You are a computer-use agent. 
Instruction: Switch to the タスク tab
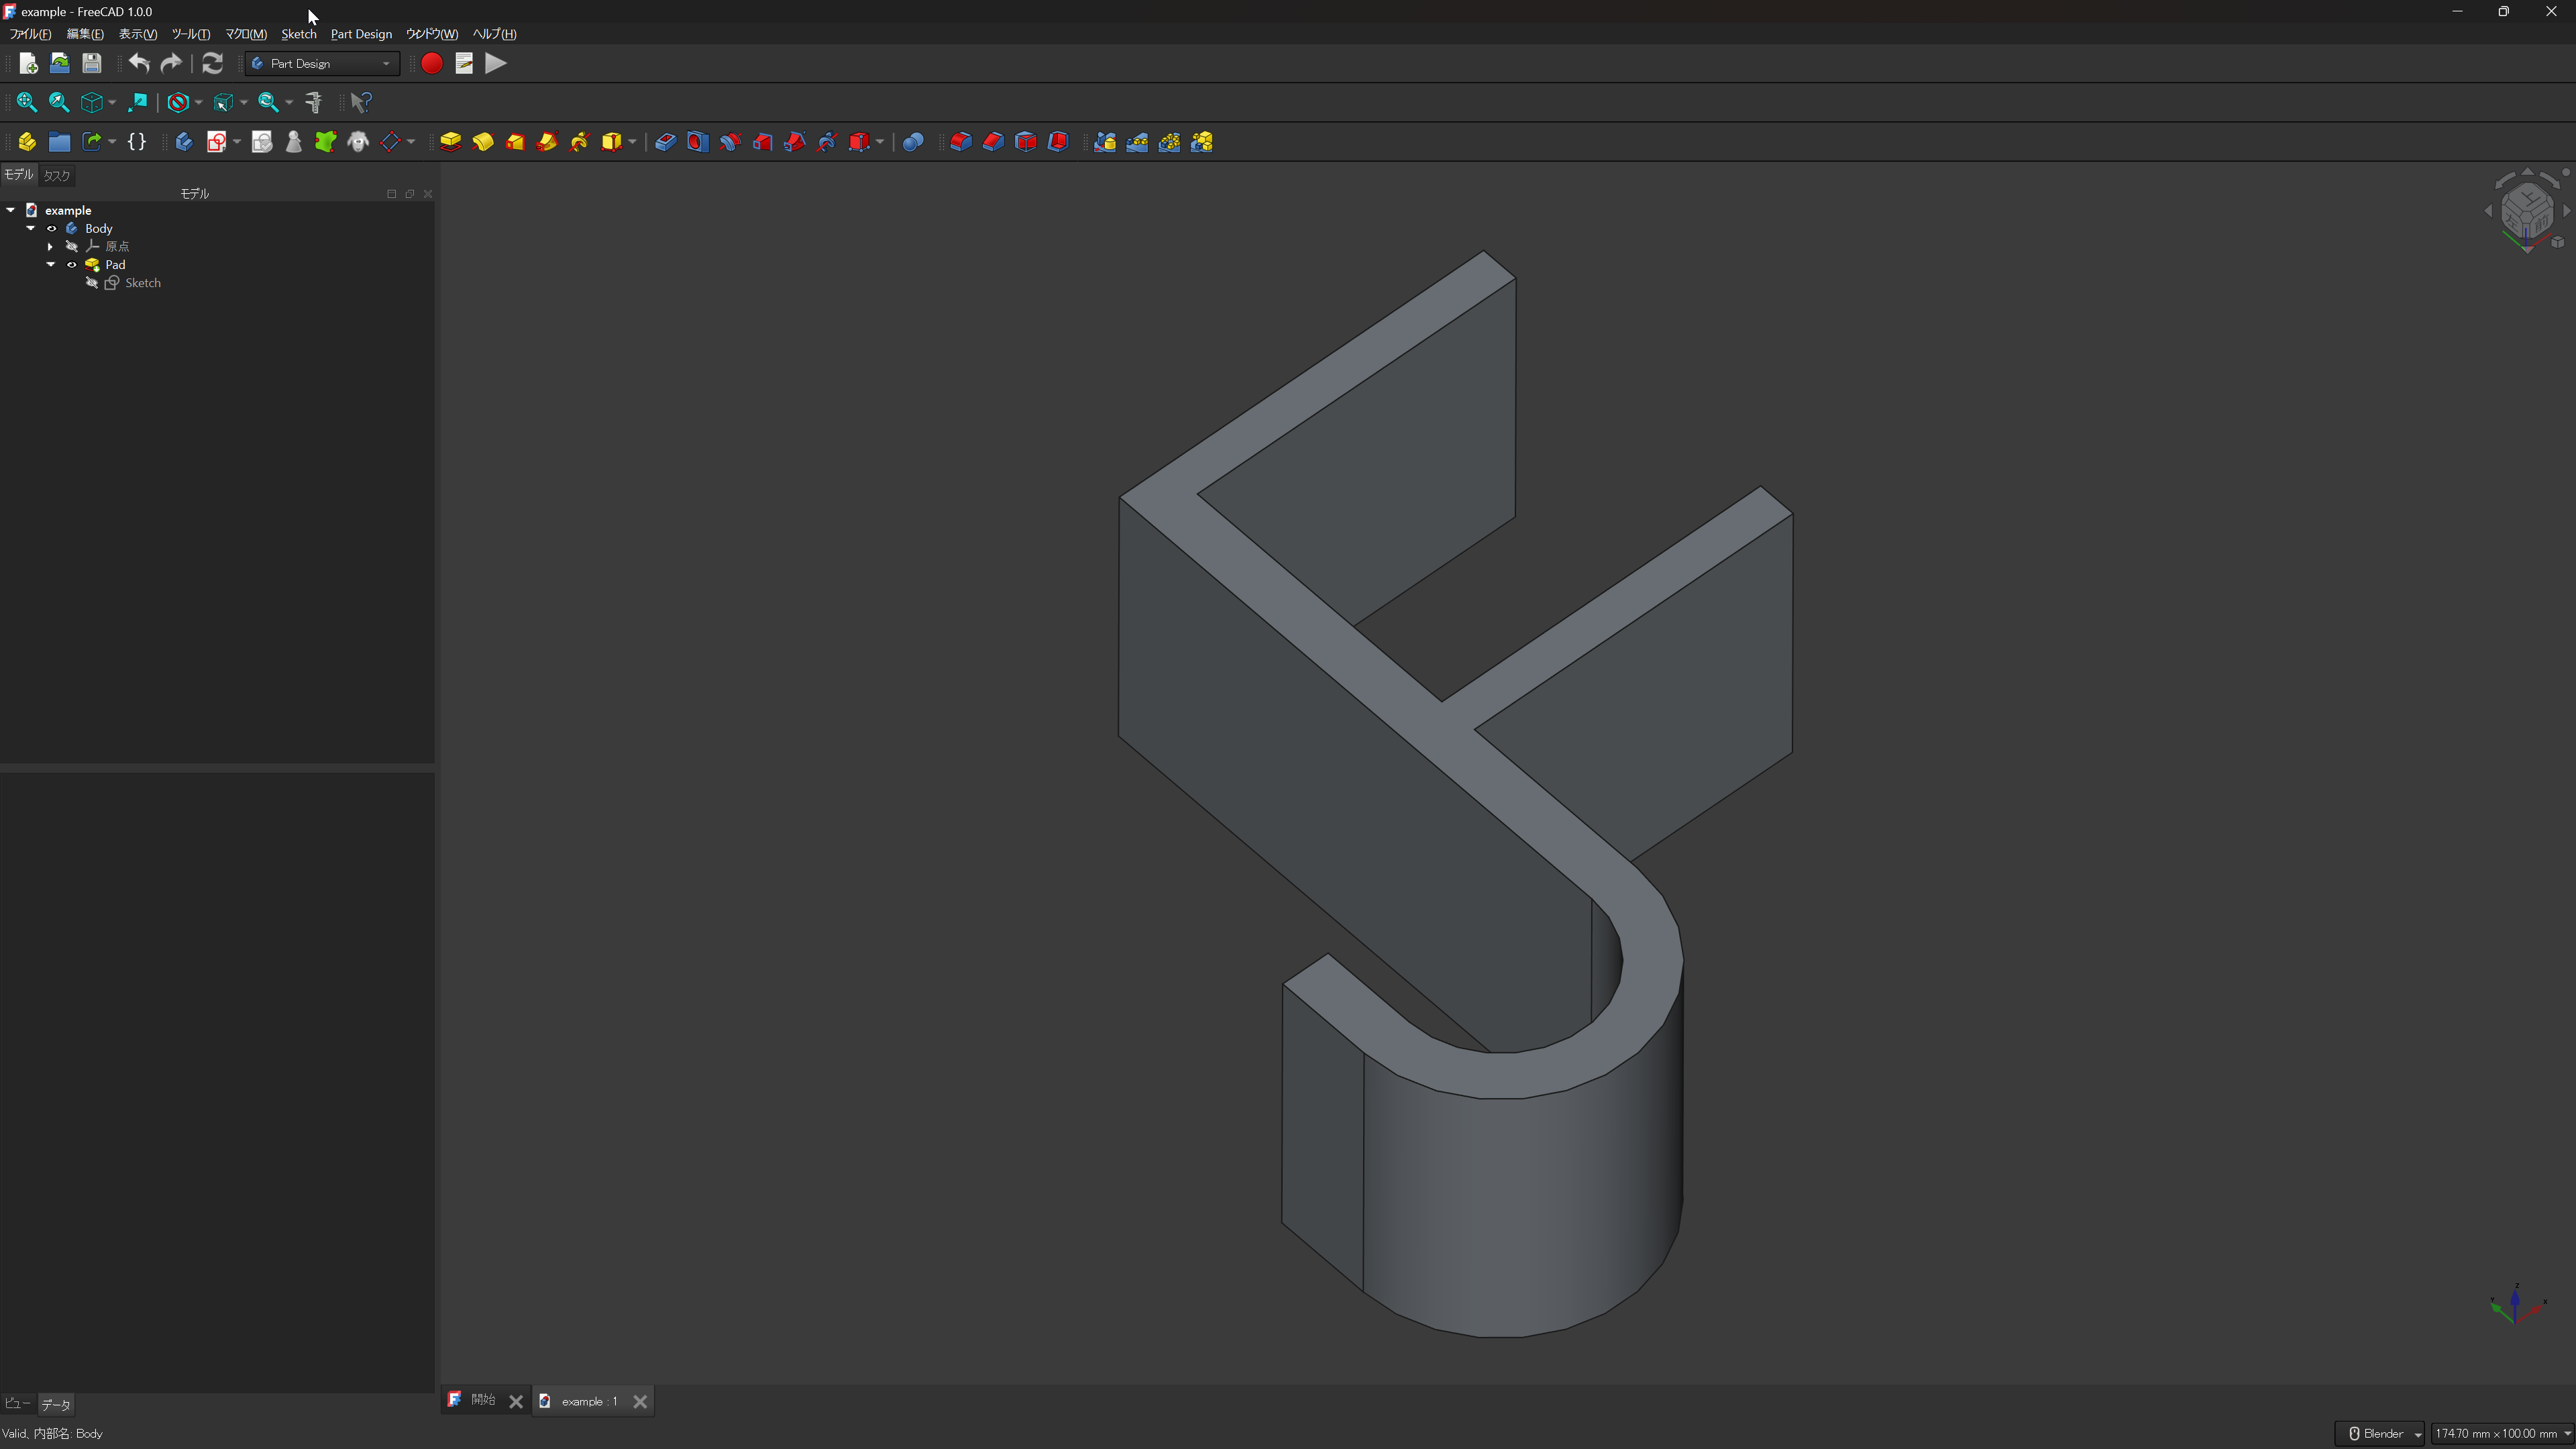[57, 175]
